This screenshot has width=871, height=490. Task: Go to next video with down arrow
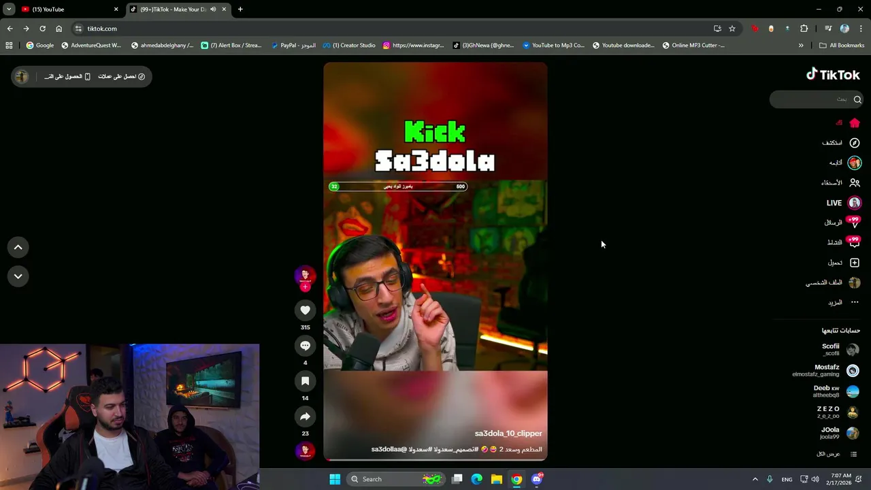pos(18,276)
